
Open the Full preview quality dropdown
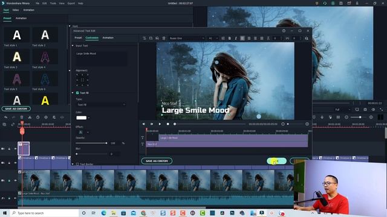coord(343,110)
